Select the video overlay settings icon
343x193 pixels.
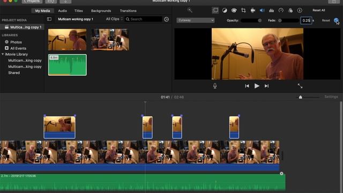point(215,10)
